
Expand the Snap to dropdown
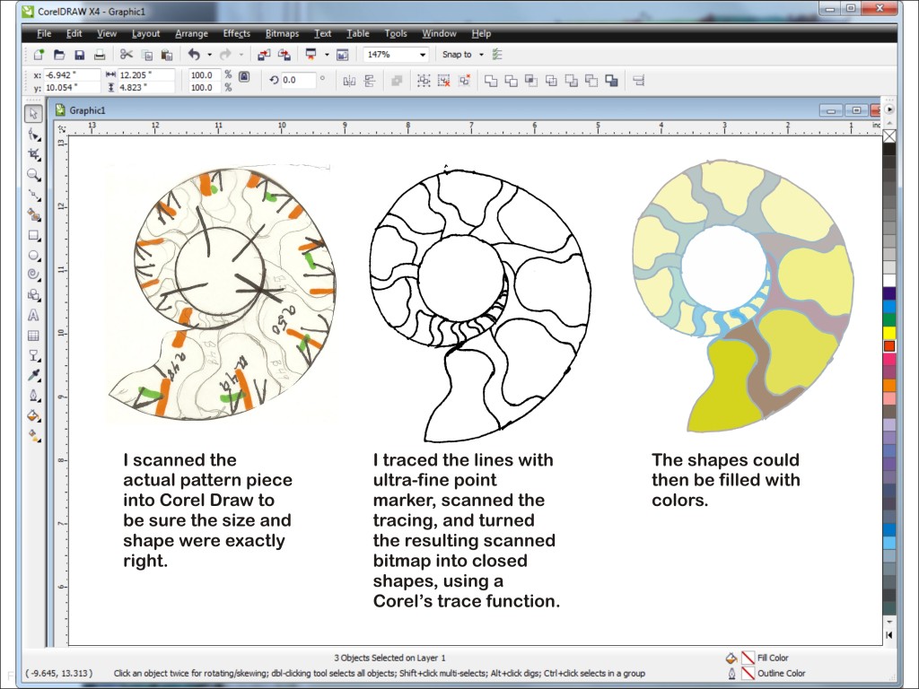tap(481, 55)
